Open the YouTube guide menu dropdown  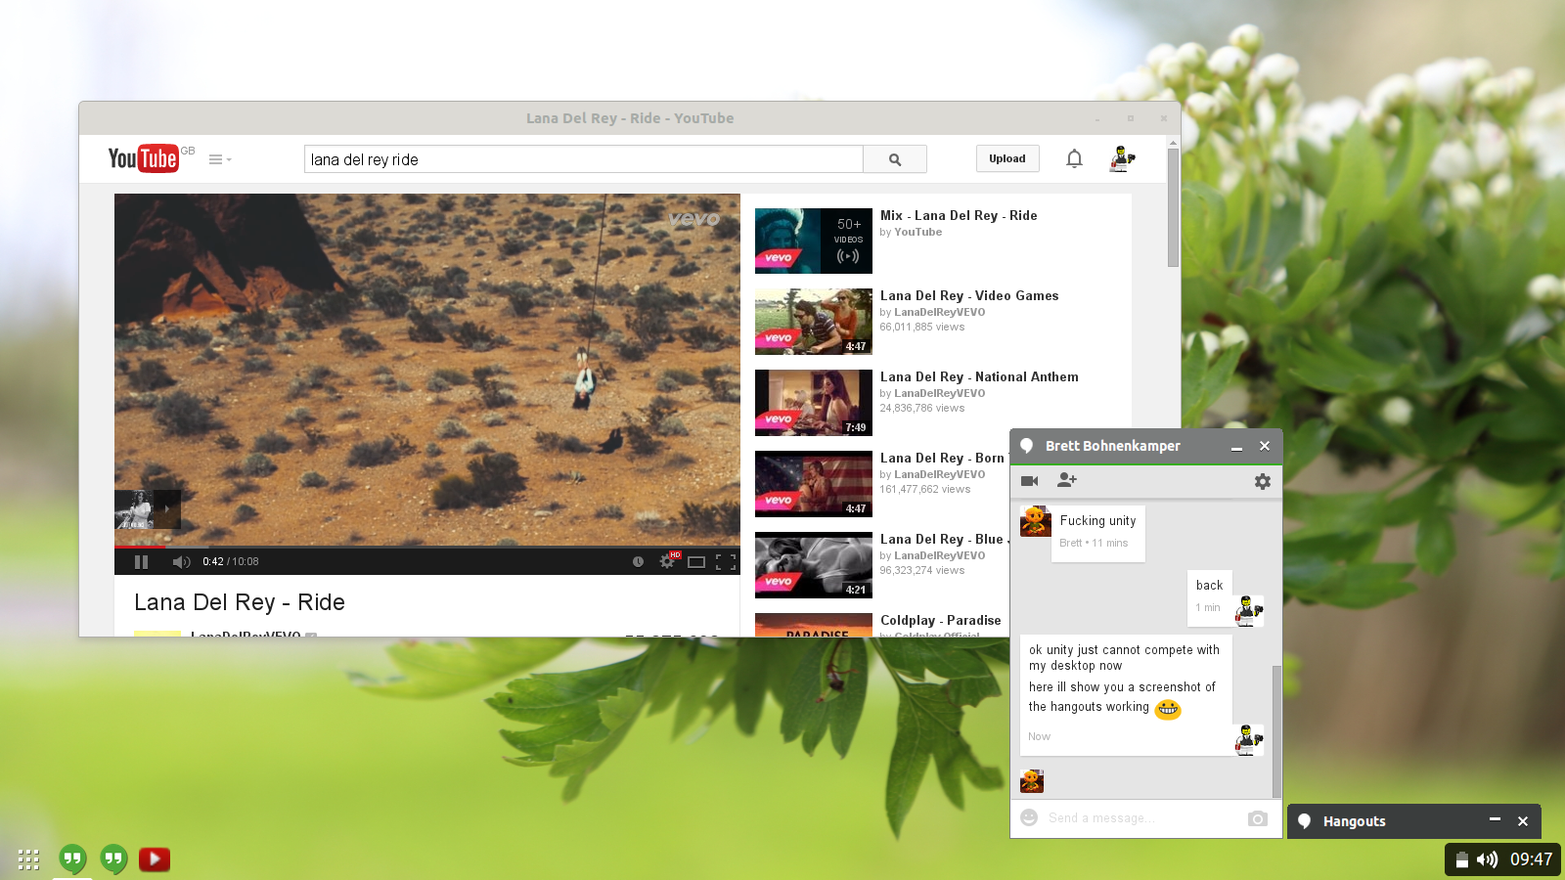(220, 159)
